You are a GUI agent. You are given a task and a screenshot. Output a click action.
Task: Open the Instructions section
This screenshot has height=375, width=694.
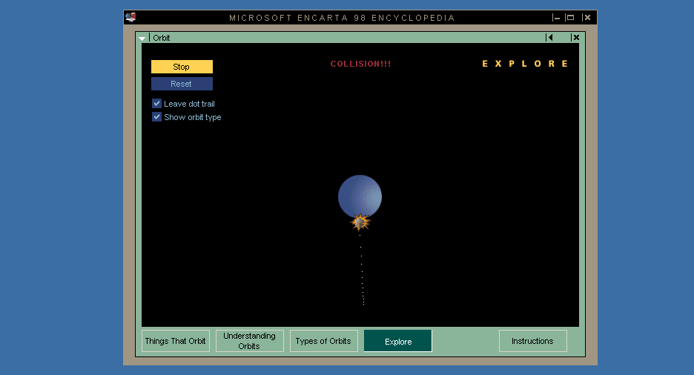(x=533, y=341)
